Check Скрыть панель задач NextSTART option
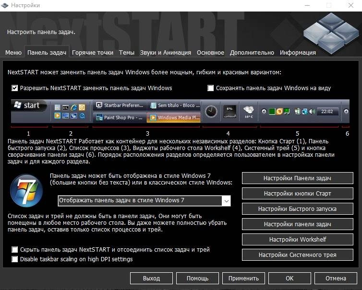The image size is (362, 290). click(x=14, y=249)
